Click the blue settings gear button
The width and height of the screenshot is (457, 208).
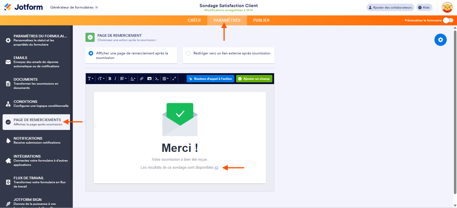pyautogui.click(x=440, y=40)
